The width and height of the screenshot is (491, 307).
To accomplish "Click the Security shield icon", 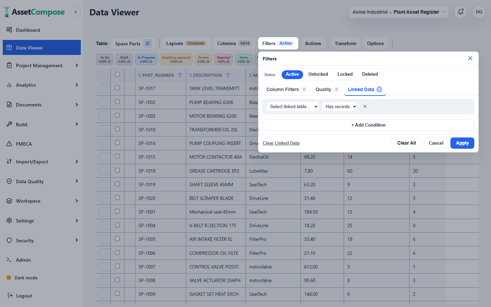I will (9, 240).
